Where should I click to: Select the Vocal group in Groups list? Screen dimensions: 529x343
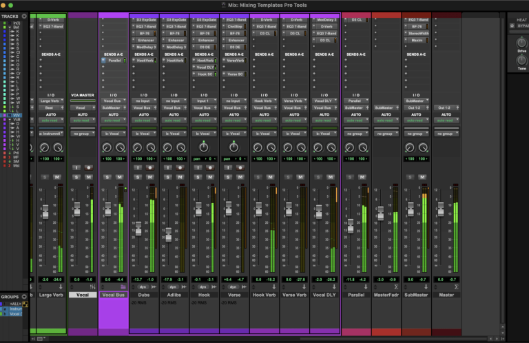click(x=16, y=314)
